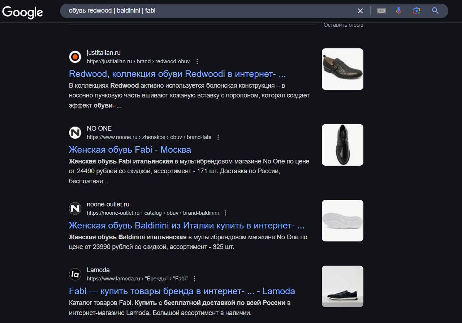Open "Женская обувь Fabi - Москва" link
The height and width of the screenshot is (323, 462).
pos(130,150)
